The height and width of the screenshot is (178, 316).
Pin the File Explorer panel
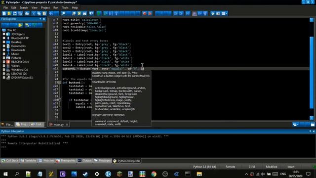pos(40,19)
